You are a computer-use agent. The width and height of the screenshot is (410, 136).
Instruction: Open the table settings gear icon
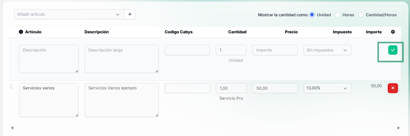coord(393,32)
